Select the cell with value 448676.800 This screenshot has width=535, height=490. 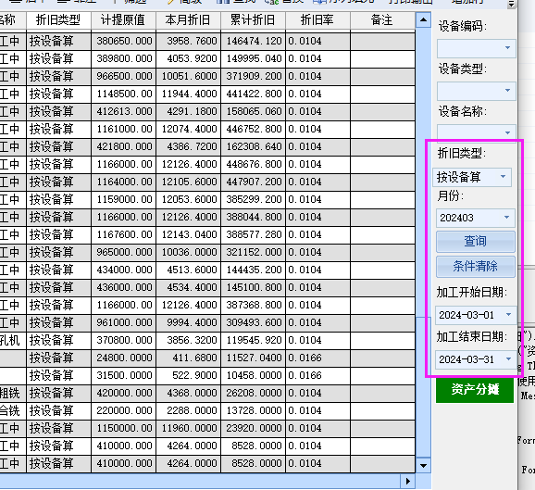(x=254, y=164)
